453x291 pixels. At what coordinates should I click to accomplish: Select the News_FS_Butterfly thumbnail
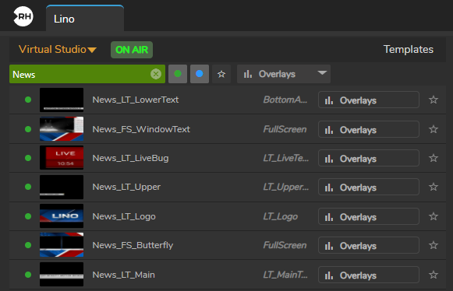point(62,245)
